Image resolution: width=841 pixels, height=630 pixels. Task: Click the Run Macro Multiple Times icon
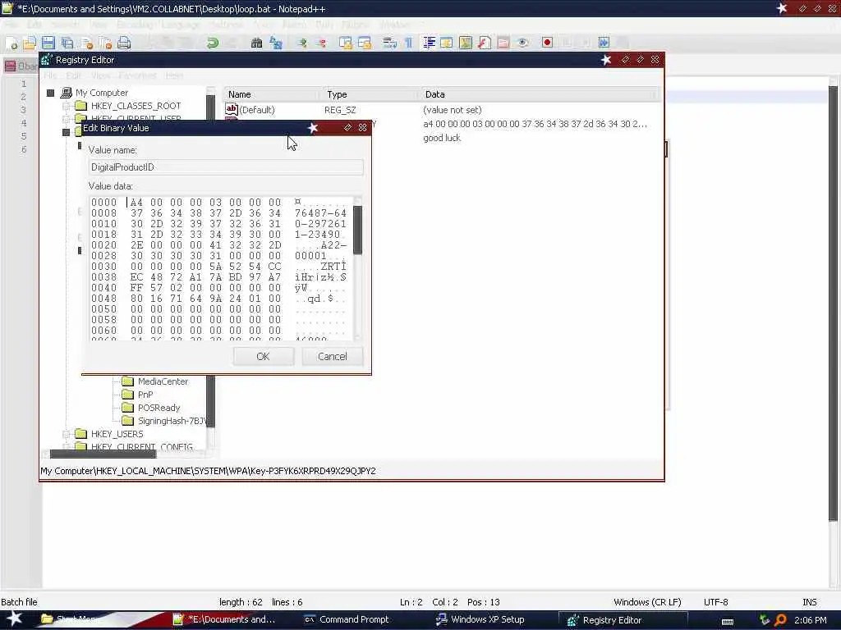coord(604,43)
